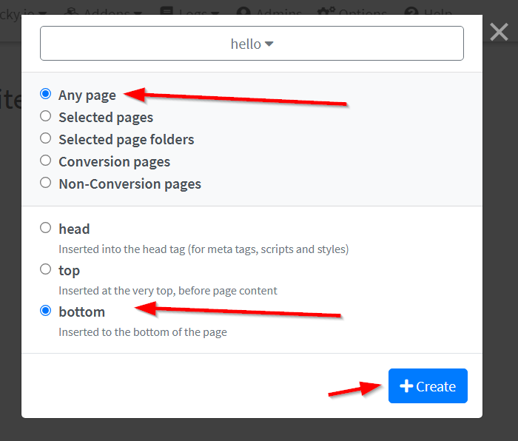Click the Logs icon in navbar
This screenshot has width=518, height=441.
point(166,10)
